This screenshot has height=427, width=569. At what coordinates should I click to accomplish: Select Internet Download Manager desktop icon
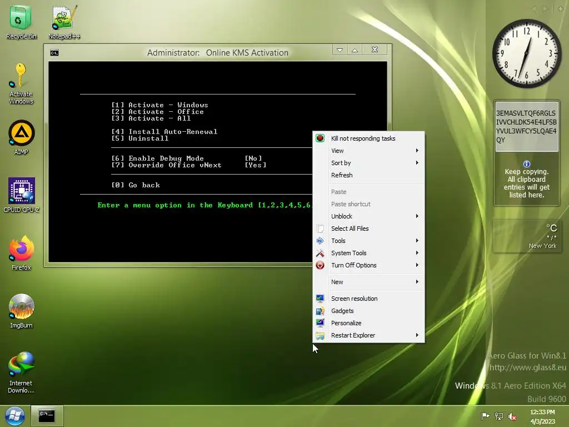[21, 372]
